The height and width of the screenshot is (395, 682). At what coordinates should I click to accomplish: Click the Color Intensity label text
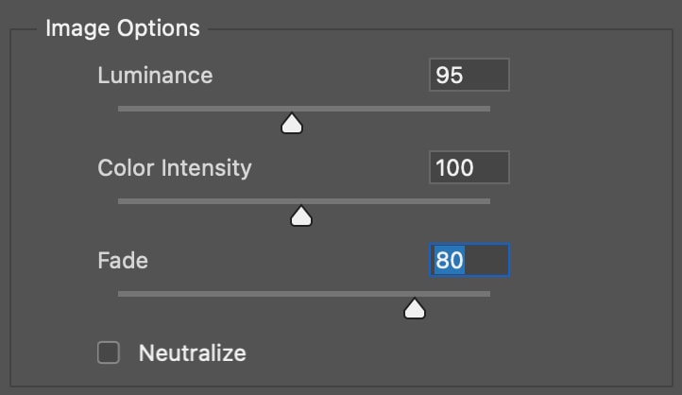point(175,168)
